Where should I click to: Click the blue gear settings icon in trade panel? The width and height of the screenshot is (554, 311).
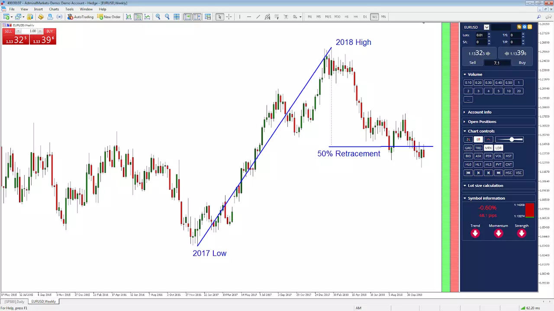(x=524, y=27)
